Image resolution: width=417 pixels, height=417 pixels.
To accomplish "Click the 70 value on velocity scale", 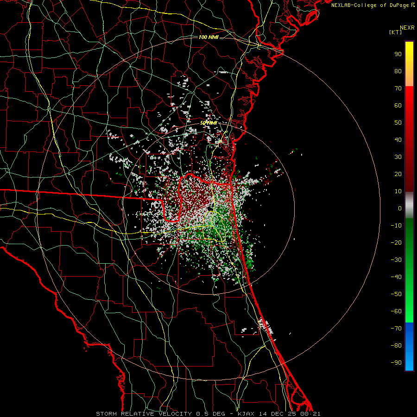I will click(398, 88).
